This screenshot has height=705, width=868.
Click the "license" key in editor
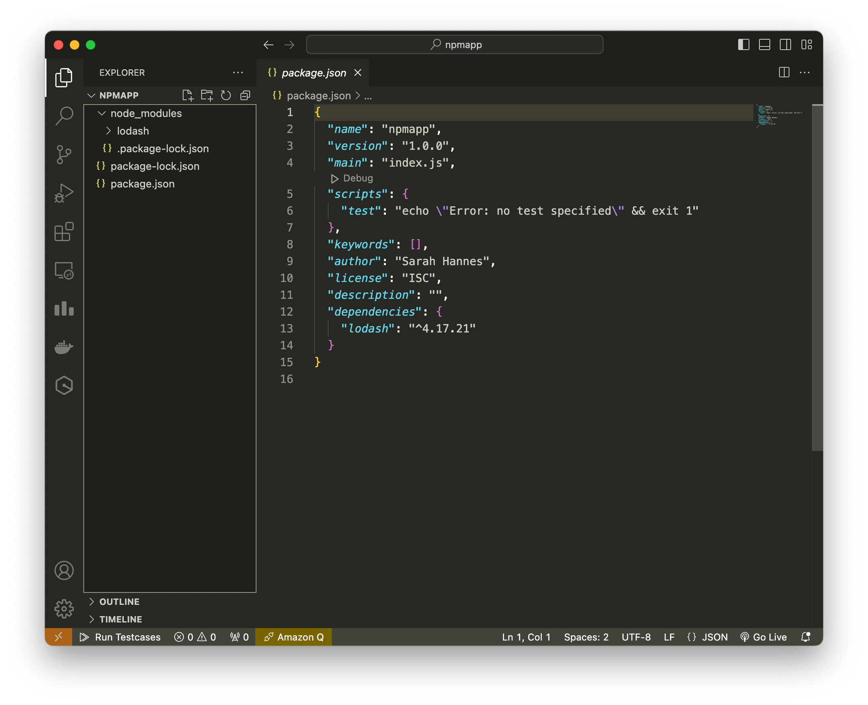(x=357, y=278)
